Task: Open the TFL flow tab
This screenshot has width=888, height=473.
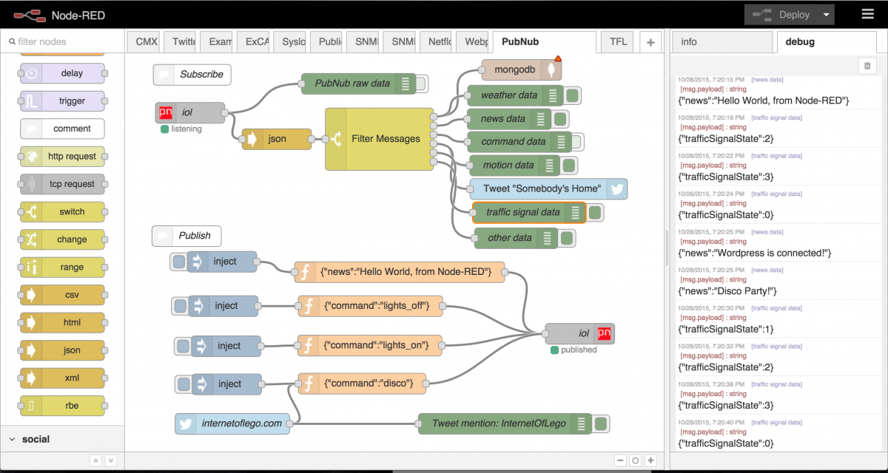Action: click(617, 42)
